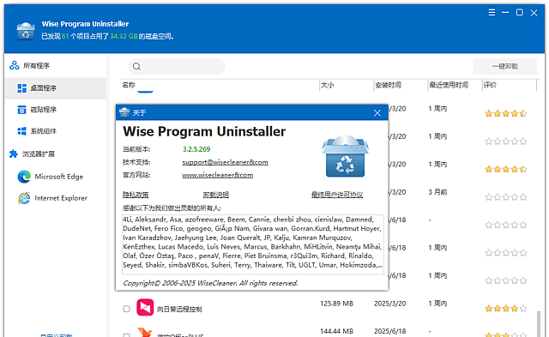Click the 官方网站 label in about dialog
Image resolution: width=549 pixels, height=337 pixels.
(136, 175)
